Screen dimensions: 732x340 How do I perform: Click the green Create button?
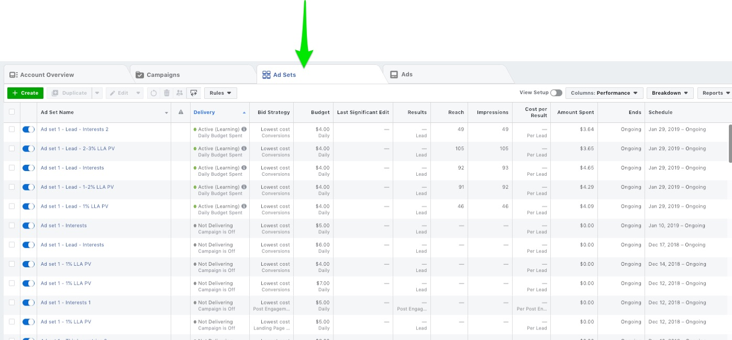[25, 93]
